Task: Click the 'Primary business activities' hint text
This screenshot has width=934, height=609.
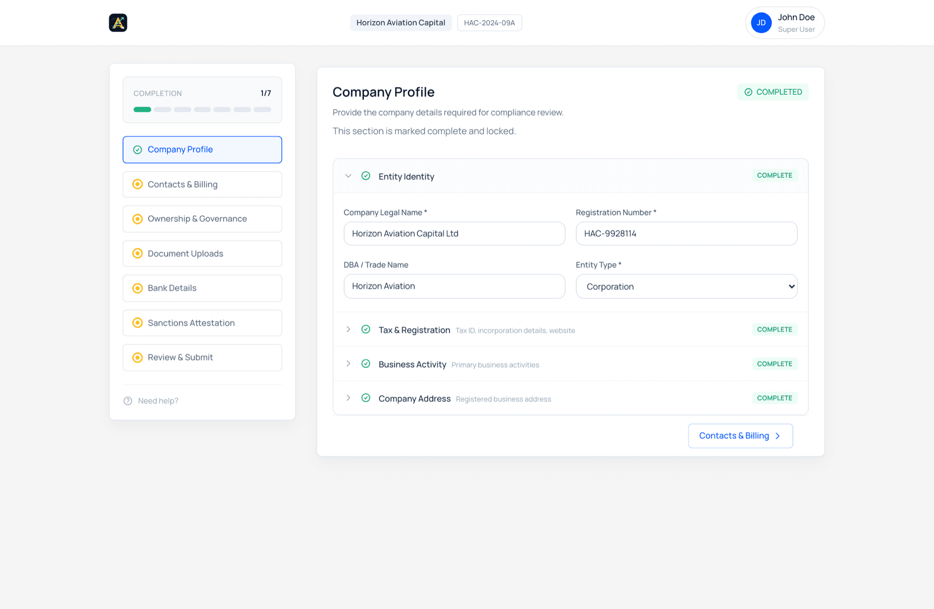Action: click(495, 365)
